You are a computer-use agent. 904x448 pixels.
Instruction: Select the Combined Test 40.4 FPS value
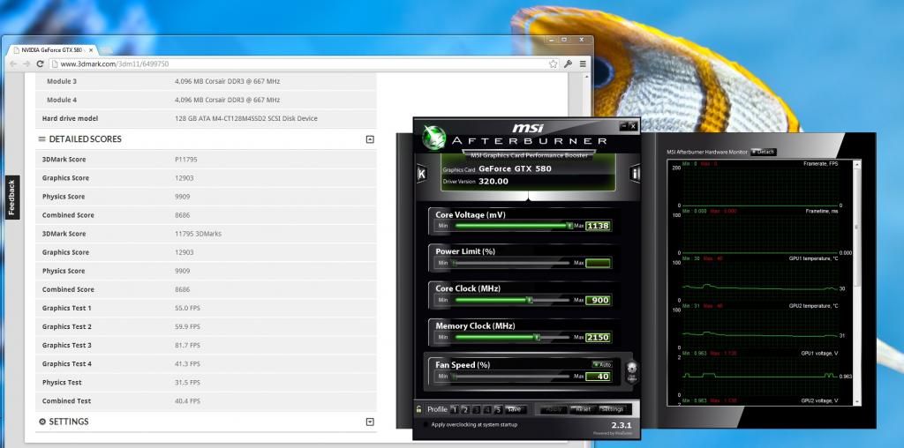tap(187, 401)
